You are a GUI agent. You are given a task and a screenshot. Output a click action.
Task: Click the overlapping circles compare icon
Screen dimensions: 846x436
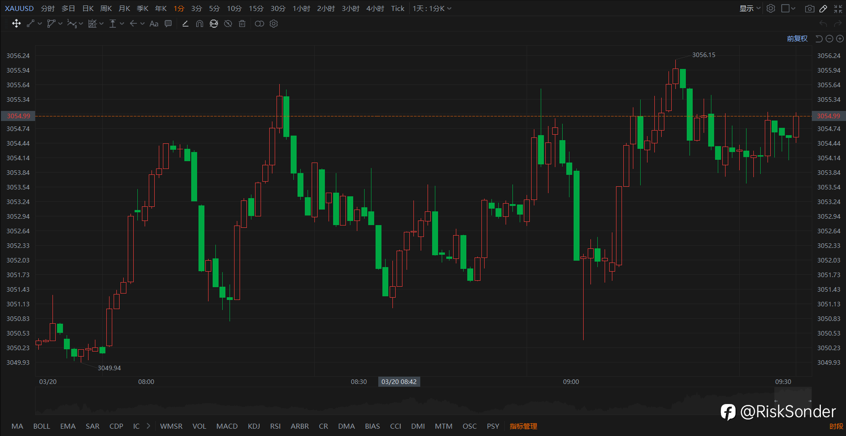pos(259,24)
